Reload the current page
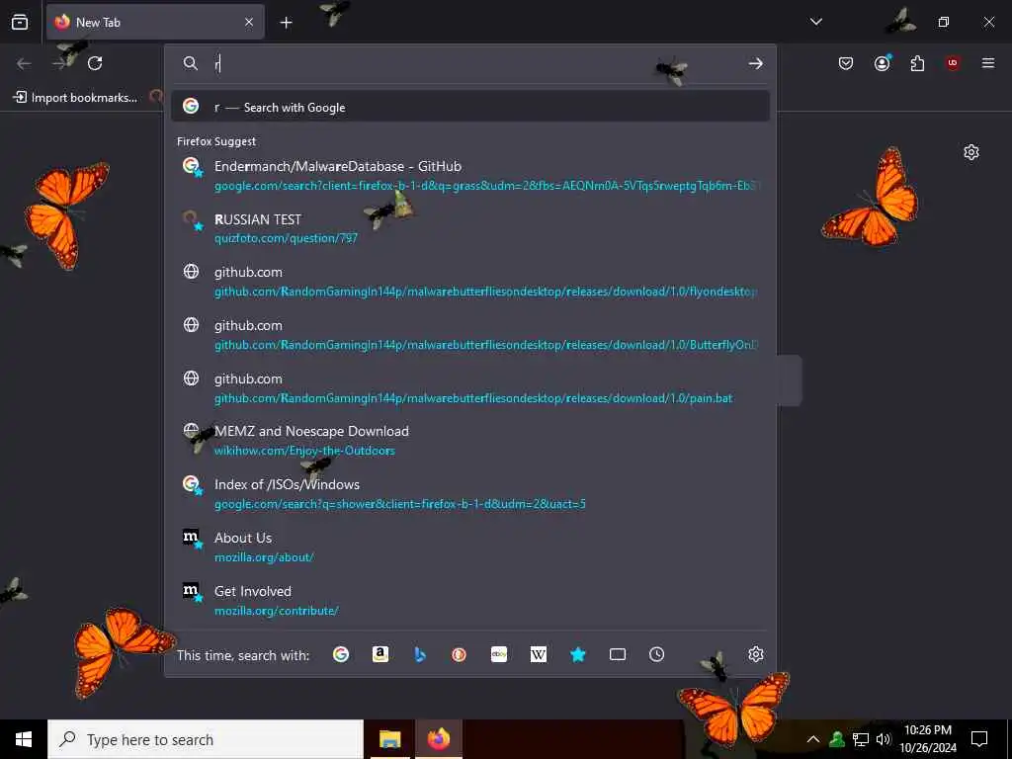This screenshot has height=759, width=1012. click(95, 63)
